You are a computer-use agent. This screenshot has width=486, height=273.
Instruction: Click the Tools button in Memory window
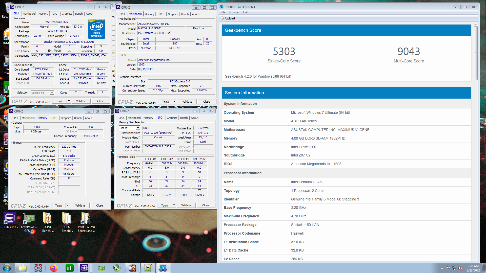(x=58, y=206)
